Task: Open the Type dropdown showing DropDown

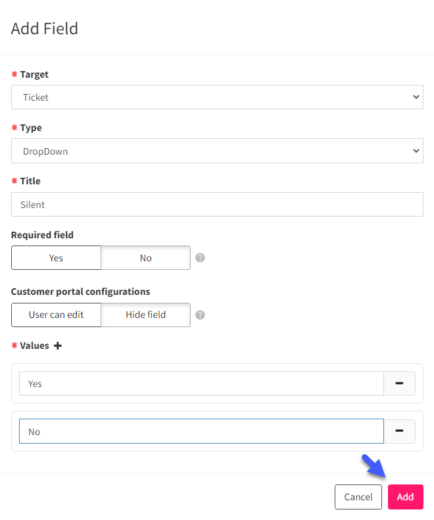Action: point(217,151)
